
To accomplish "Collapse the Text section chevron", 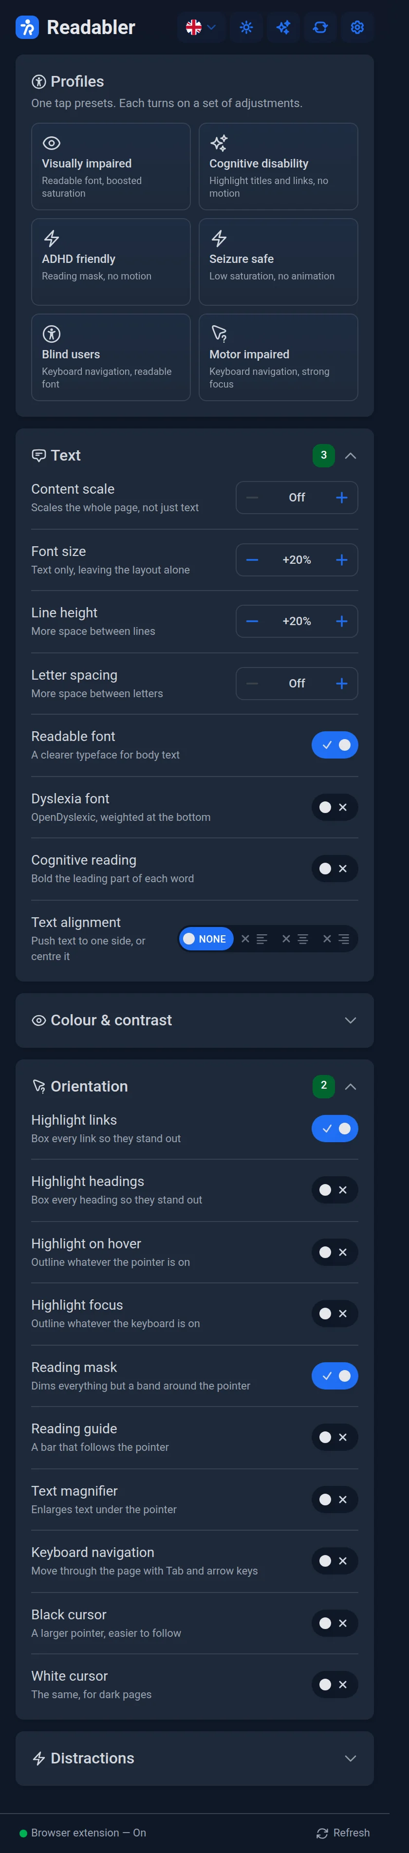I will (350, 455).
